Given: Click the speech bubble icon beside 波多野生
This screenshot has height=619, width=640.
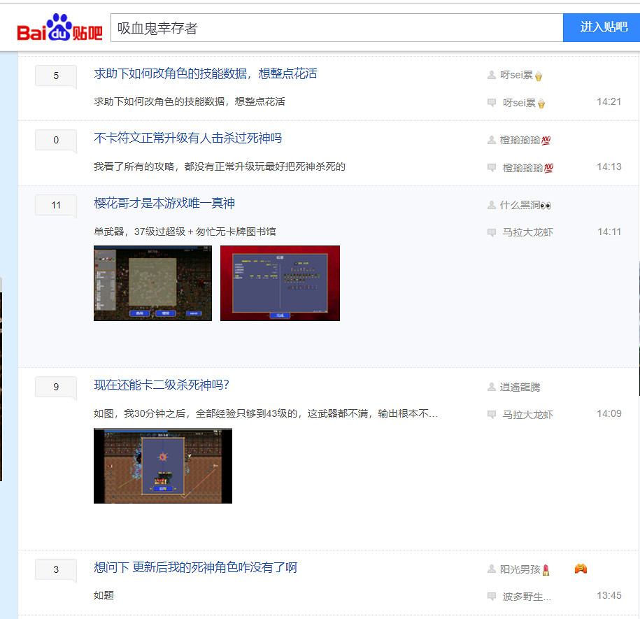Looking at the screenshot, I should tap(492, 596).
